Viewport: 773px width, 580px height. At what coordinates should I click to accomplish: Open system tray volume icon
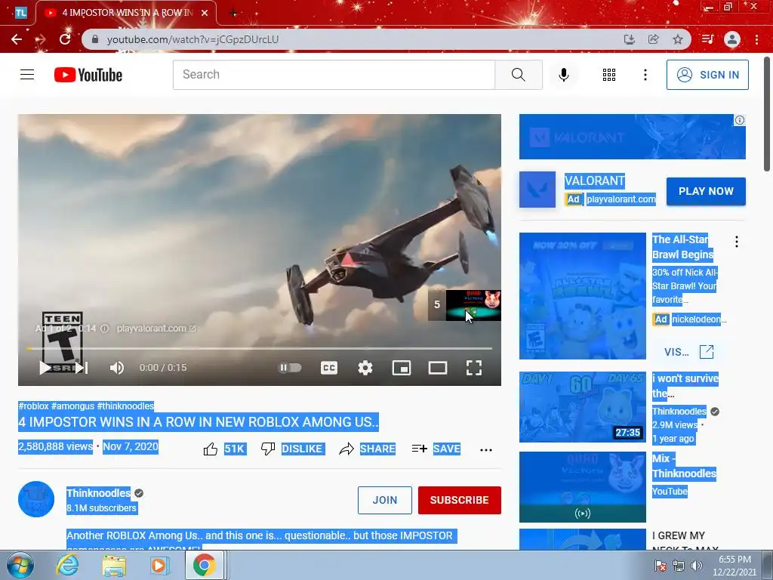pyautogui.click(x=697, y=565)
